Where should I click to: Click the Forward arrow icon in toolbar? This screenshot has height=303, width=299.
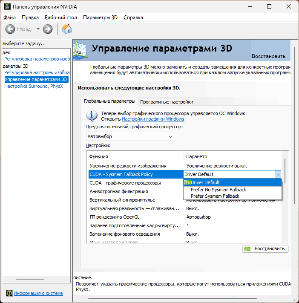coord(48,29)
